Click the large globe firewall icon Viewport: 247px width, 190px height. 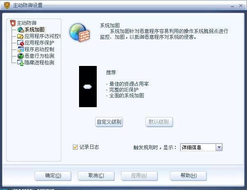tap(79, 33)
